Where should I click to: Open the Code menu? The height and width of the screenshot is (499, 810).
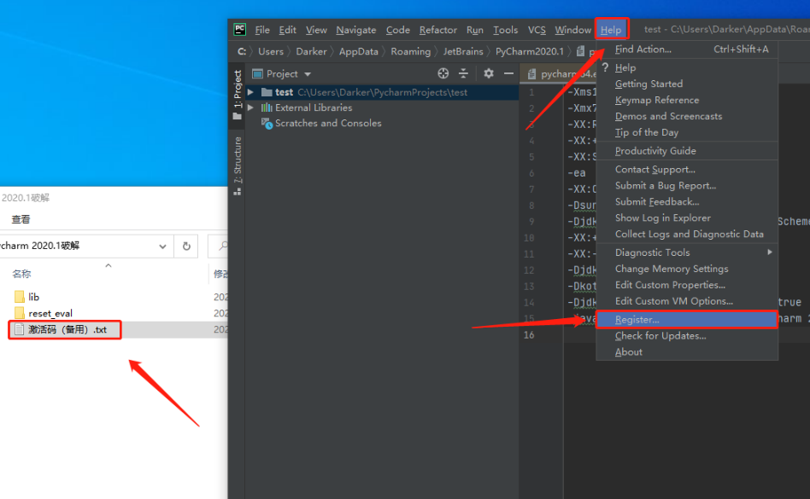point(398,30)
